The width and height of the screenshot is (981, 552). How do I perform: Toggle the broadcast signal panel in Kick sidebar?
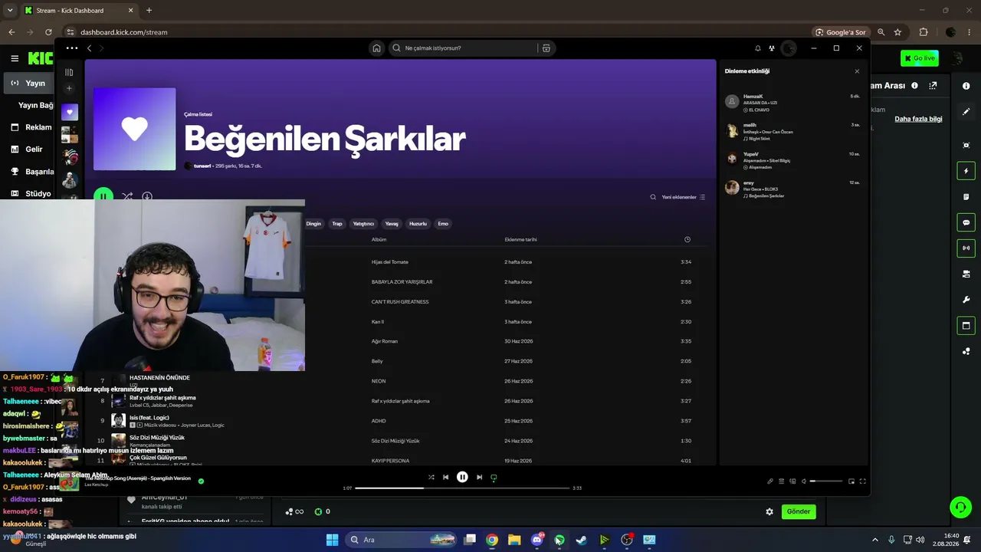click(x=966, y=248)
